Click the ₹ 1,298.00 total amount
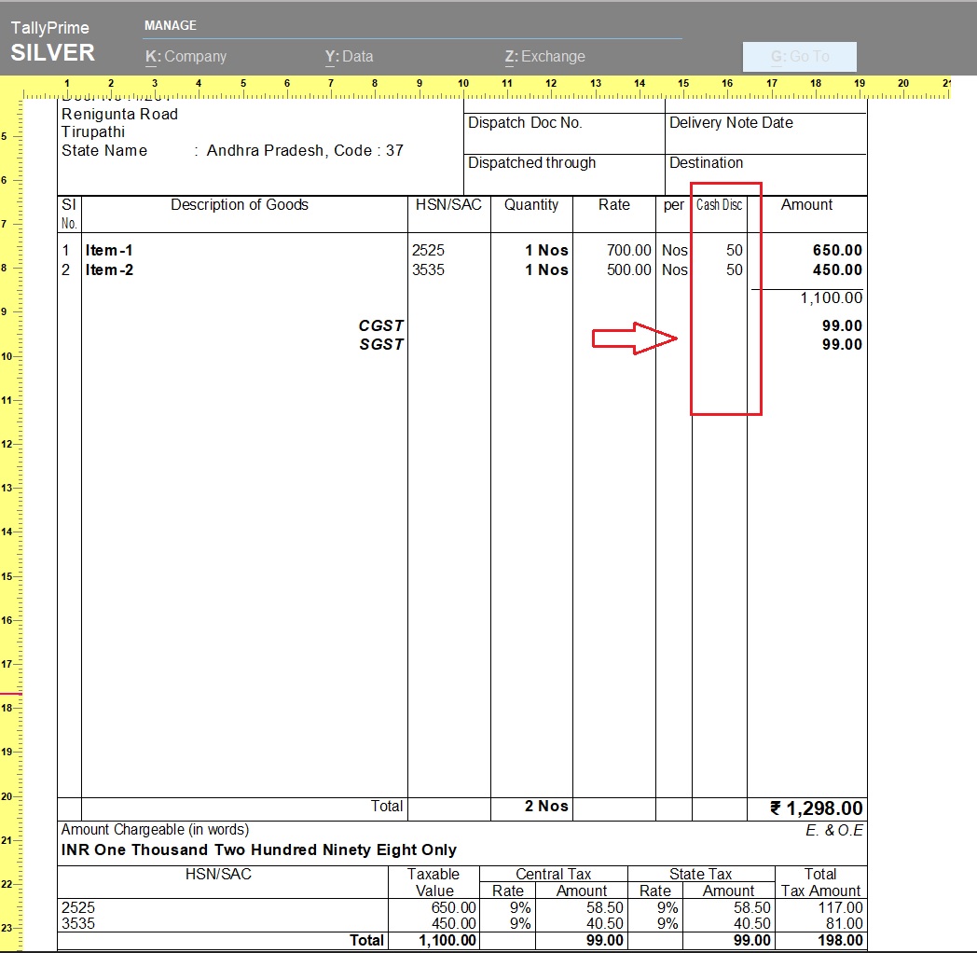Image resolution: width=977 pixels, height=953 pixels. pyautogui.click(x=817, y=808)
